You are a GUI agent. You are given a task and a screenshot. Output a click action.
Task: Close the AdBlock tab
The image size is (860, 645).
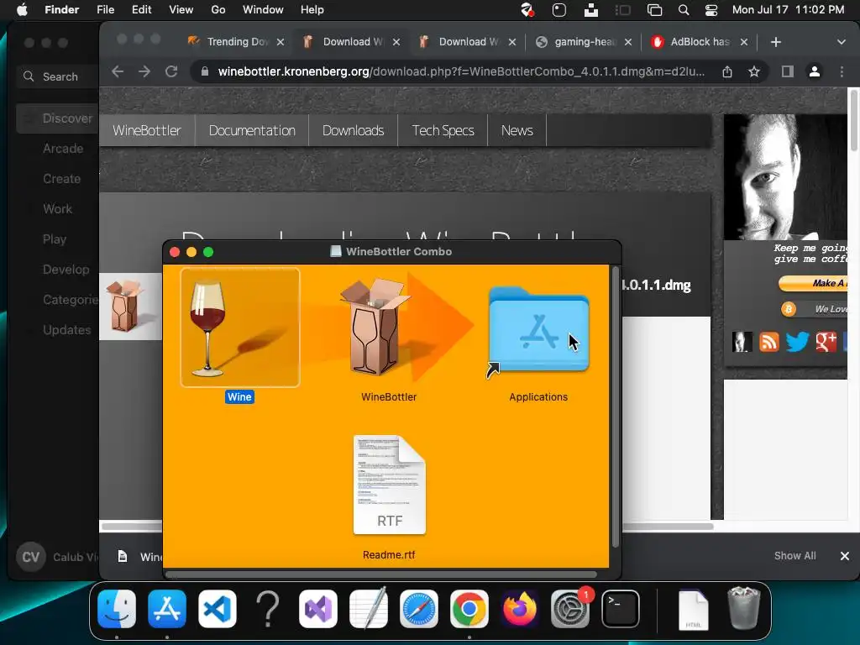pyautogui.click(x=744, y=42)
